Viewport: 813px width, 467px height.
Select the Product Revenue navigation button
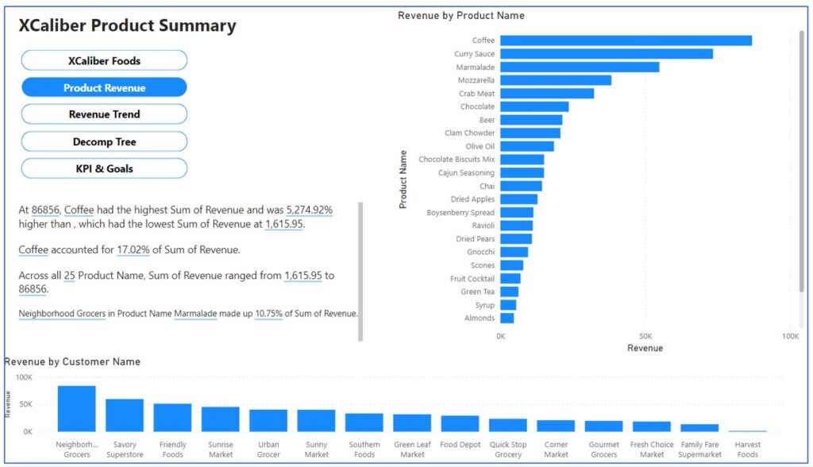(x=104, y=87)
